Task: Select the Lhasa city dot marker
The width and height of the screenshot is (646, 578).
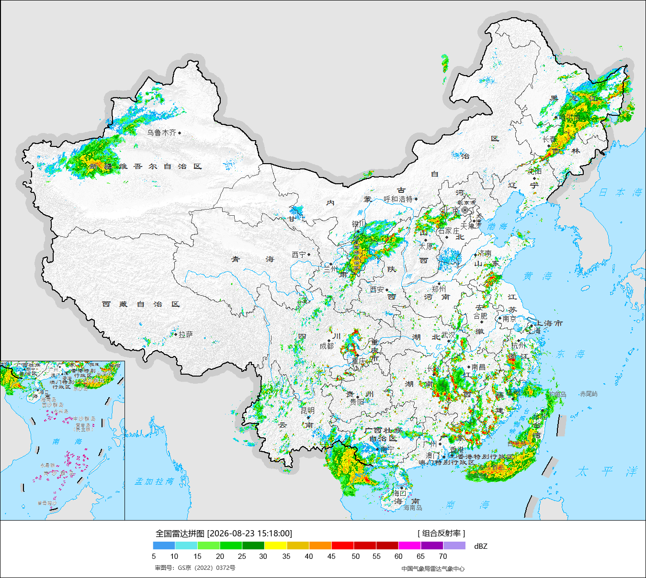Action: pyautogui.click(x=176, y=334)
